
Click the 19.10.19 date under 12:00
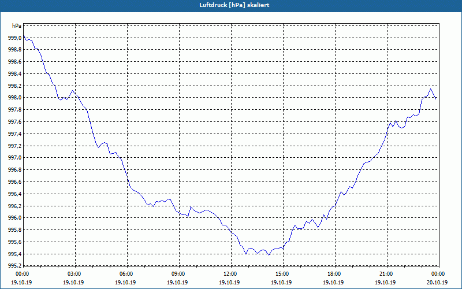[229, 283]
